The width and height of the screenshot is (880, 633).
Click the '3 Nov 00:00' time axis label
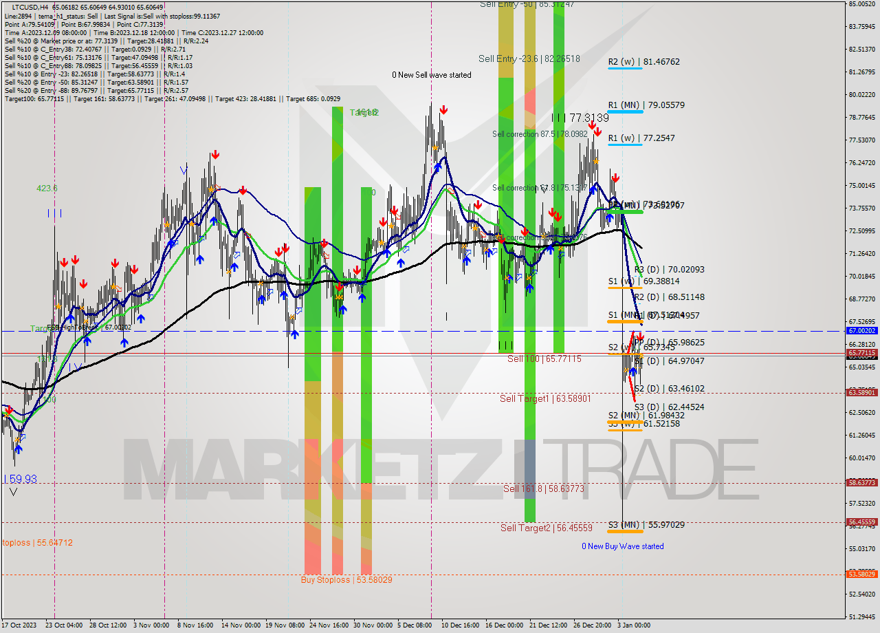tap(151, 625)
